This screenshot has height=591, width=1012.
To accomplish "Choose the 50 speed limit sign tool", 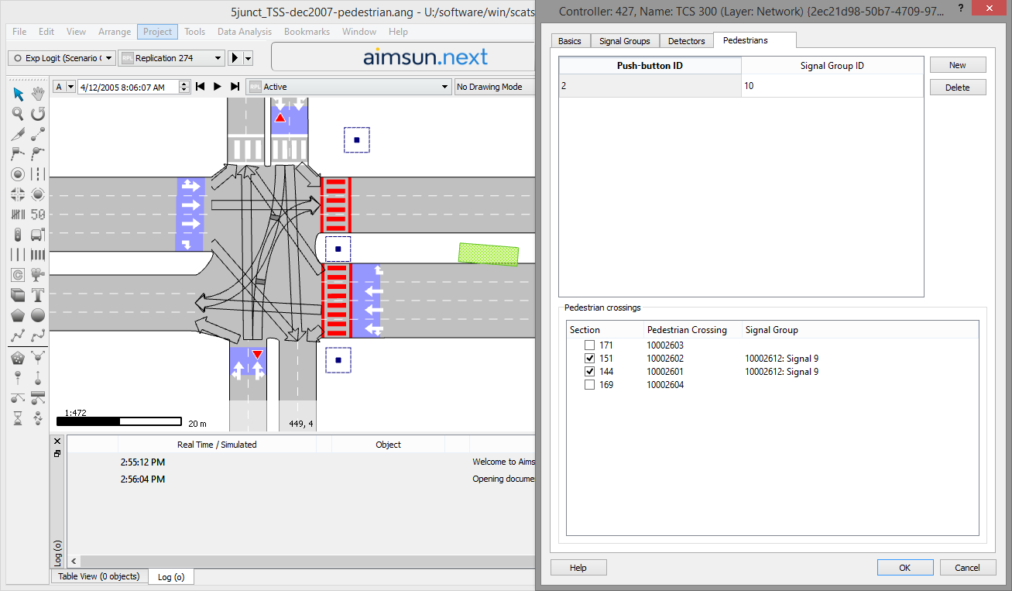I will pyautogui.click(x=36, y=214).
